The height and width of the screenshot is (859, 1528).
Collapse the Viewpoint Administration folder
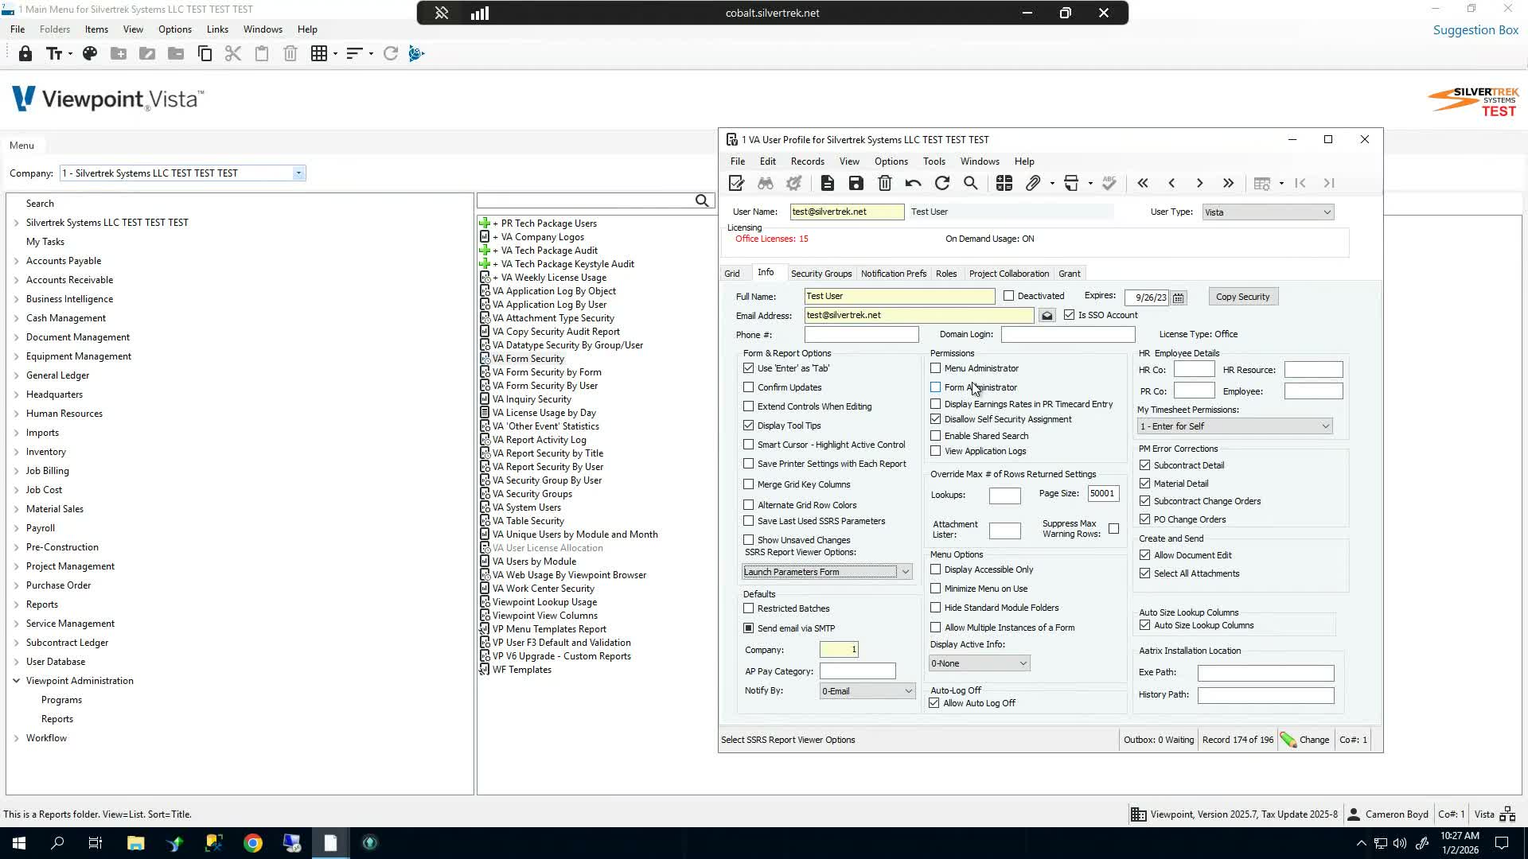(17, 681)
